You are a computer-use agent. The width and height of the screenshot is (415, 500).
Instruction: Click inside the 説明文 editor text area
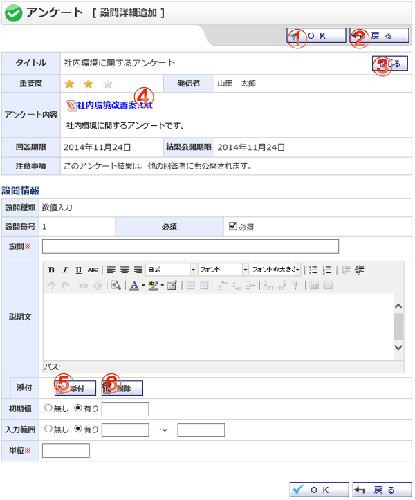pos(219,327)
